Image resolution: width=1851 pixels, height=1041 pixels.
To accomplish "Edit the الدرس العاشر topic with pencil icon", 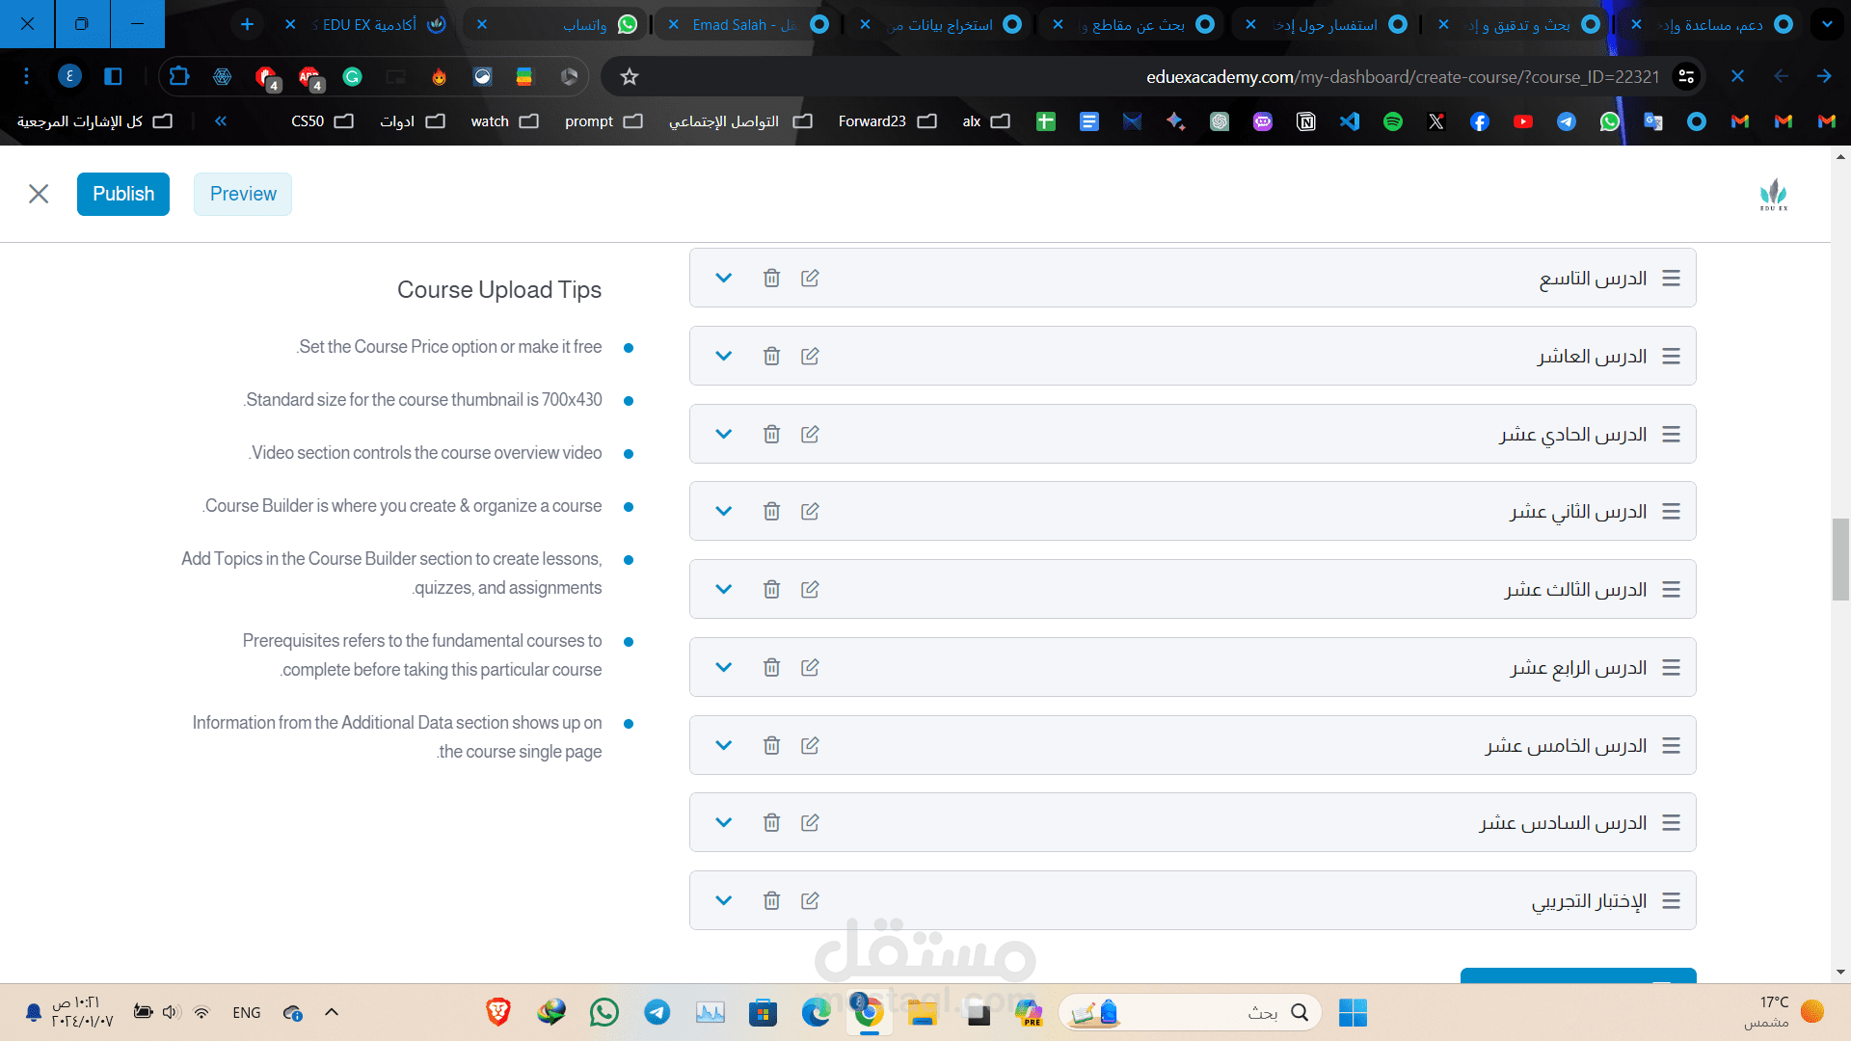I will coord(810,357).
